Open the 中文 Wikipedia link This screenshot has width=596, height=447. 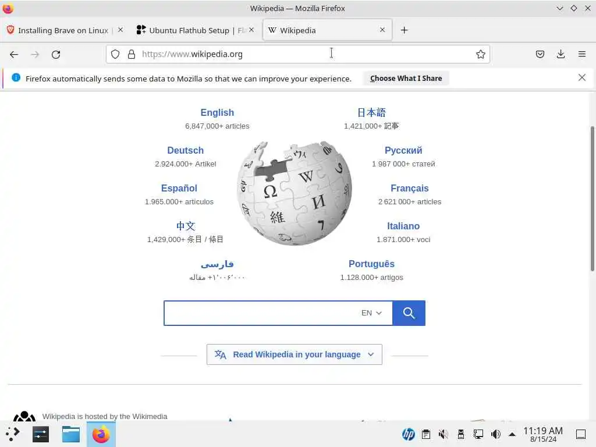click(x=186, y=226)
